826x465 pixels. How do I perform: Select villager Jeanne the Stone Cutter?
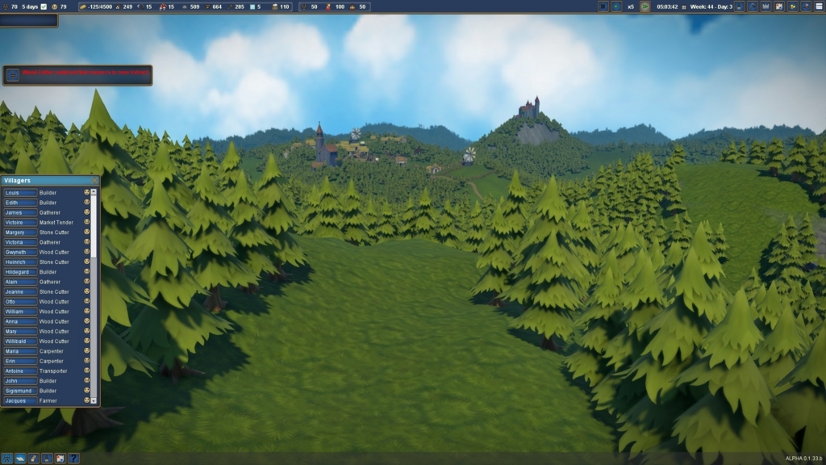tap(20, 291)
